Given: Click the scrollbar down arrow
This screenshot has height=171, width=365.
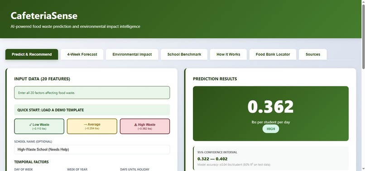Looking at the screenshot, I should [363, 169].
